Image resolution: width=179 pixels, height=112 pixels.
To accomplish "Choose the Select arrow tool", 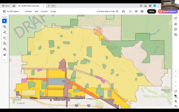I will point(4,21).
